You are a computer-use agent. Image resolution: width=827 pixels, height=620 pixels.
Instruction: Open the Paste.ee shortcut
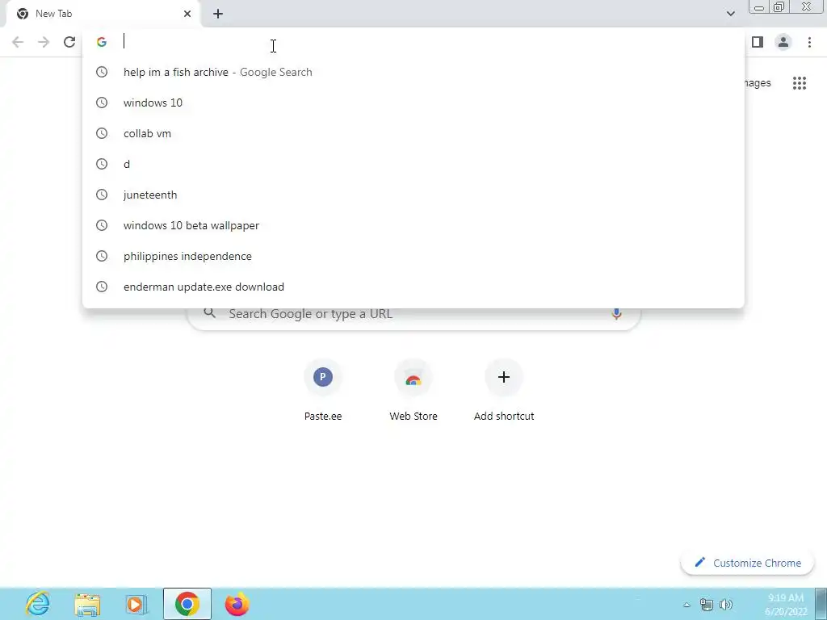click(323, 391)
